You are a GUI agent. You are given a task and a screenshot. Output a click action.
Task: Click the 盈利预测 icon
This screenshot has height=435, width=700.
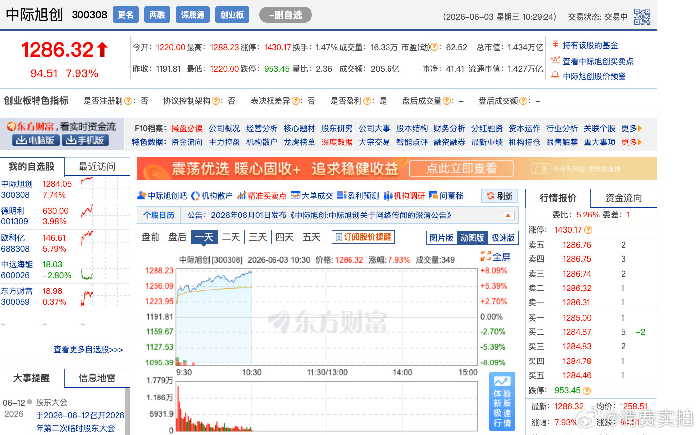[342, 195]
